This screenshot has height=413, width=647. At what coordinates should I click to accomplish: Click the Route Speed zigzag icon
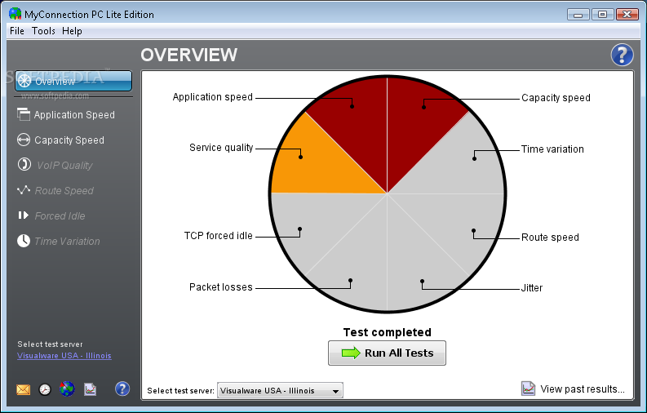coord(24,190)
